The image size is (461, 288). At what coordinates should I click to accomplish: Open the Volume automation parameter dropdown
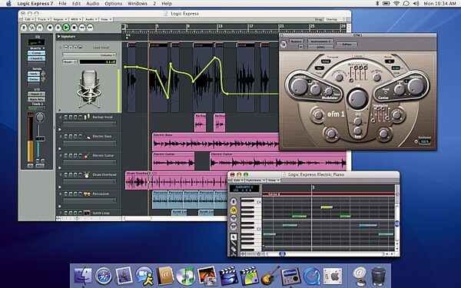pyautogui.click(x=89, y=55)
